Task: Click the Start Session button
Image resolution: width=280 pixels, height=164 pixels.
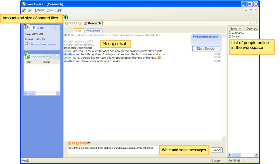Action: coord(206,49)
